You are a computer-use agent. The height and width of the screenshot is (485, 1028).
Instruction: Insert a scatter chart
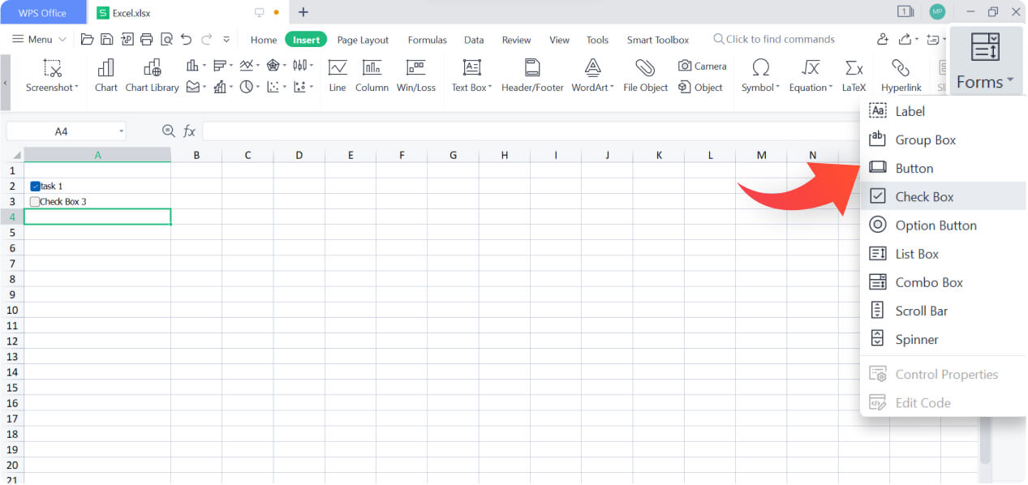pyautogui.click(x=275, y=87)
